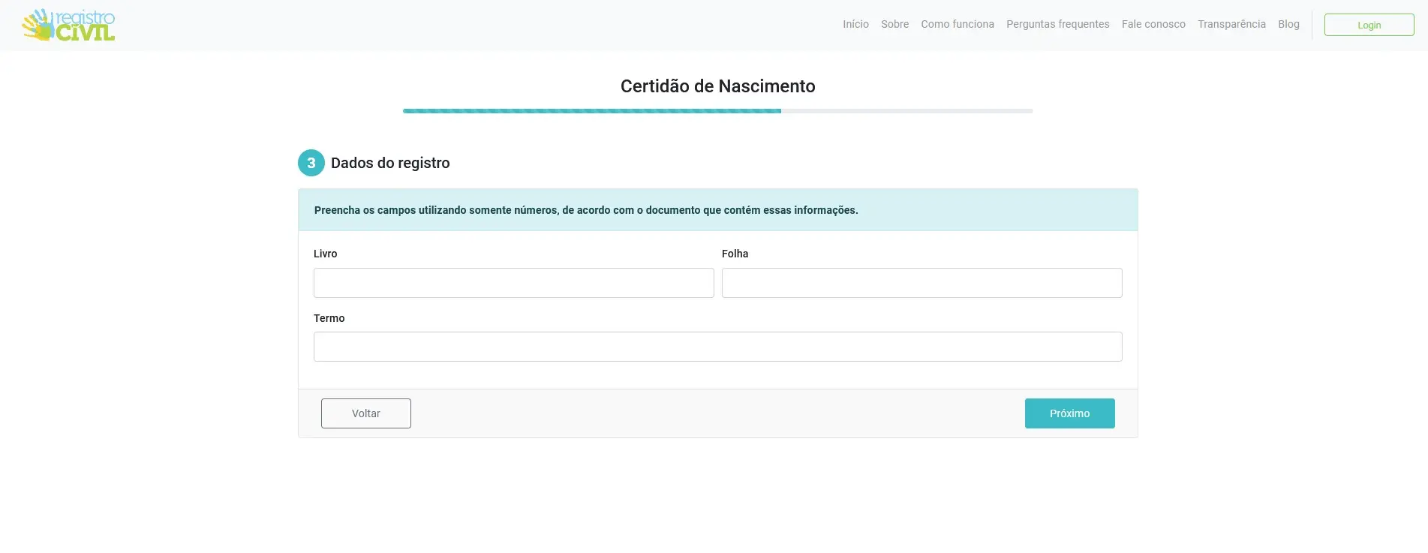
Task: Click the step 3 circle badge
Action: tap(311, 163)
